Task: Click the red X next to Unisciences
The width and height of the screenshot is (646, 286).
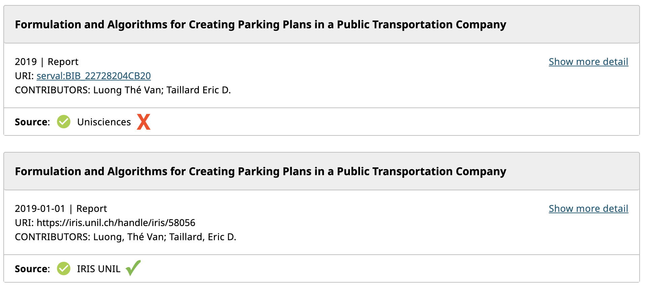Action: point(143,122)
